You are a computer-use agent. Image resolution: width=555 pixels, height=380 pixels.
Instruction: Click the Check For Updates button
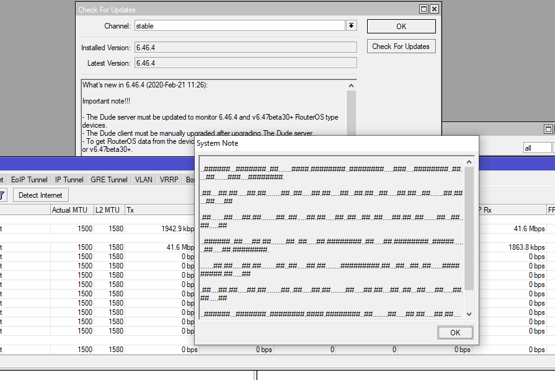[x=401, y=46]
